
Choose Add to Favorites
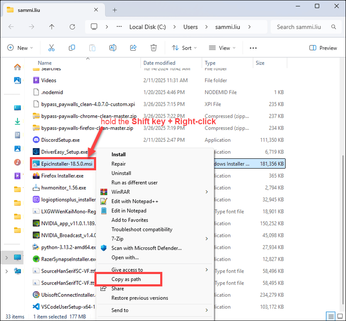point(130,220)
